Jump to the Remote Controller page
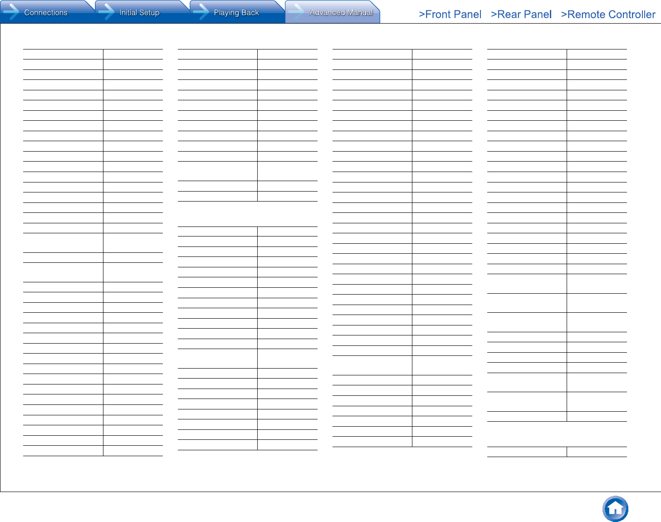The image size is (661, 522). pos(608,15)
